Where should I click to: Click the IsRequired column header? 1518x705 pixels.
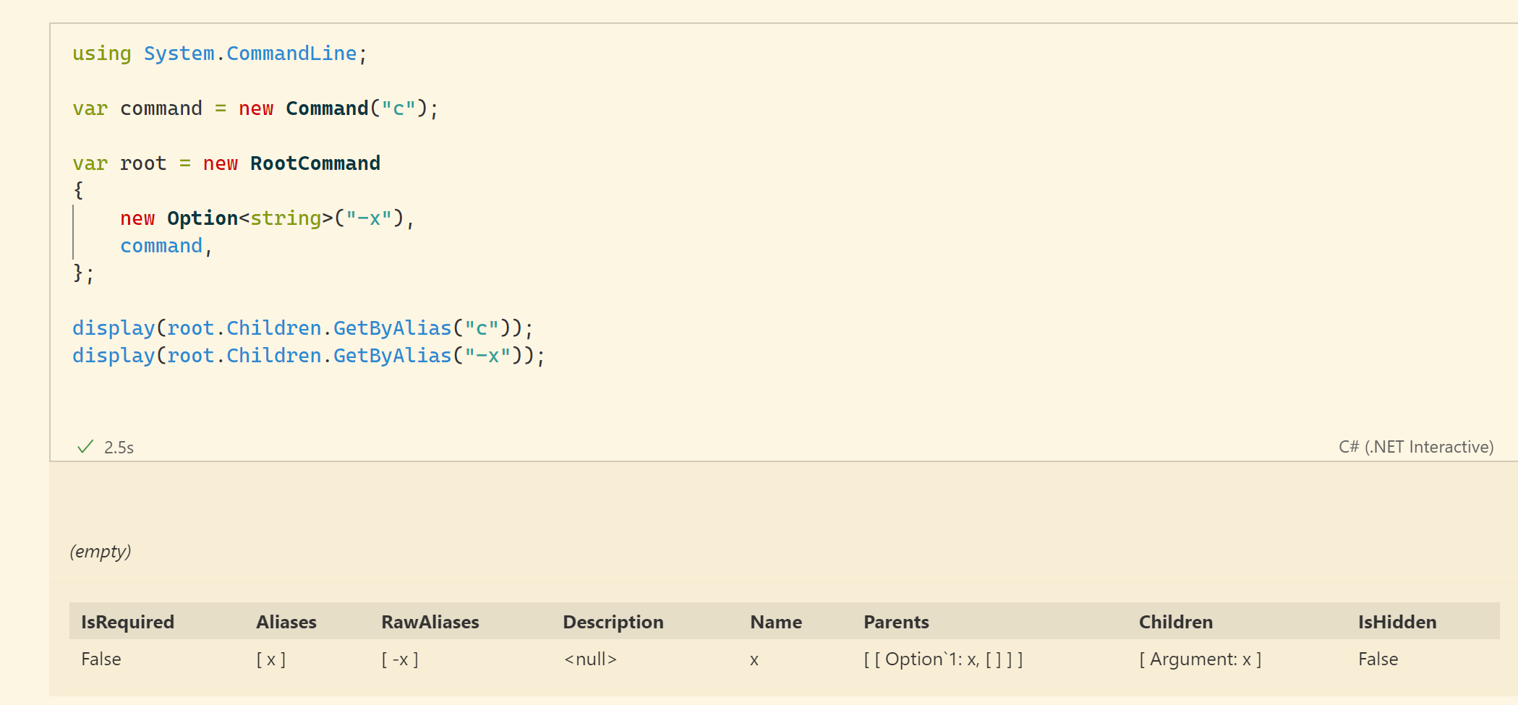(127, 622)
